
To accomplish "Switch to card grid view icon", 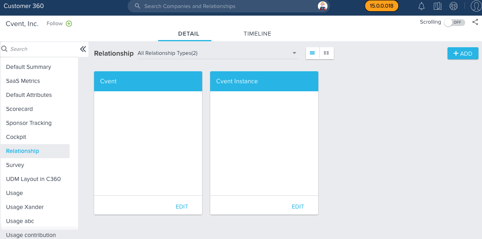I will click(327, 53).
